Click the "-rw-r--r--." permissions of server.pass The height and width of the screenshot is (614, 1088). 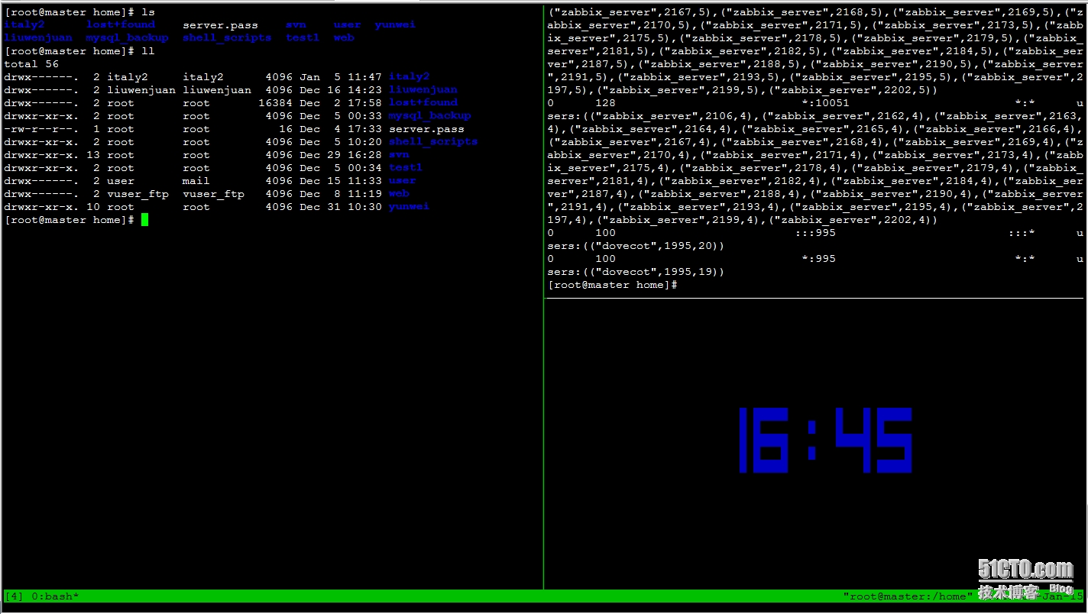point(41,129)
